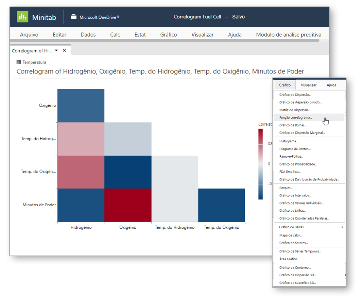Expand the Gráfico de Barras submenu

pyautogui.click(x=342, y=227)
